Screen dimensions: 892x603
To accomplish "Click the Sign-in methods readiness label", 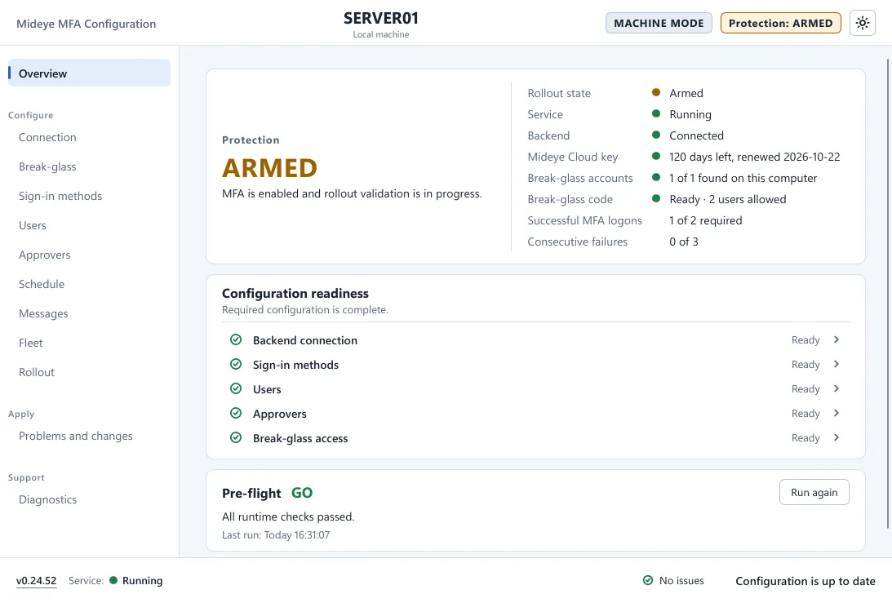I will (295, 365).
